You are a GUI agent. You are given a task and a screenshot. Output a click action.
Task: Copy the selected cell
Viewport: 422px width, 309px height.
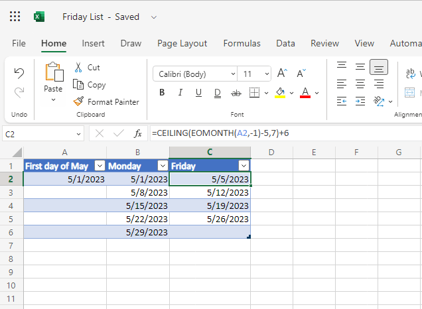pyautogui.click(x=78, y=85)
